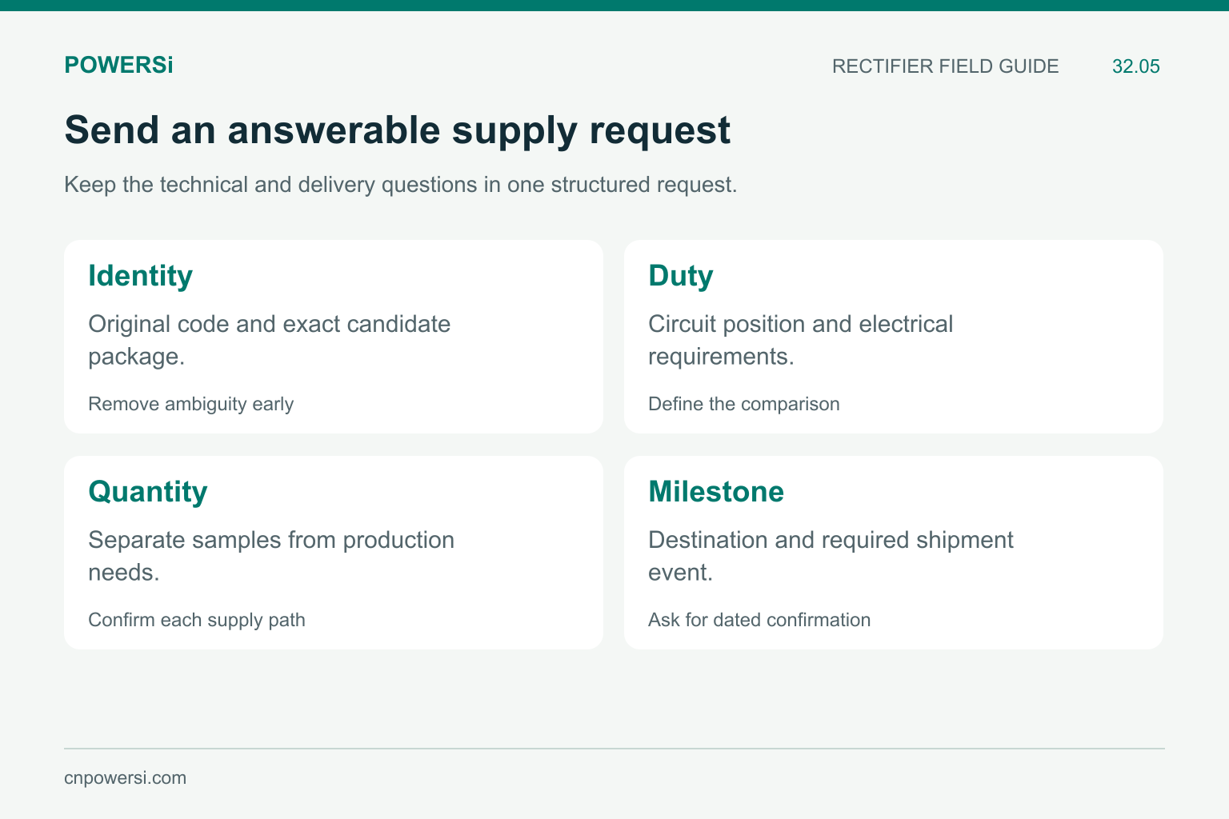Click 'Separate samples from production needs.' text
This screenshot has width=1229, height=819.
(271, 556)
